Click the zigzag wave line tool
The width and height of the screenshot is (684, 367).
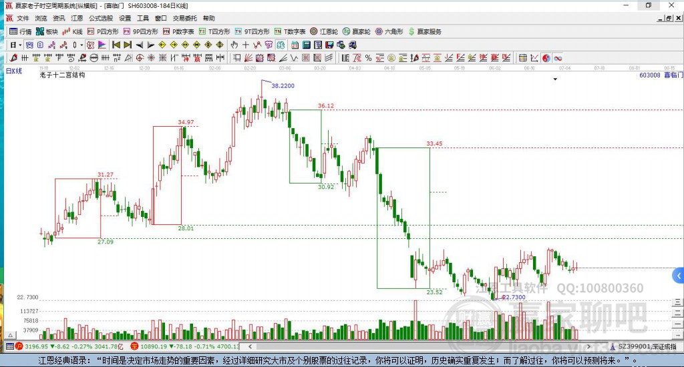[x=295, y=58]
